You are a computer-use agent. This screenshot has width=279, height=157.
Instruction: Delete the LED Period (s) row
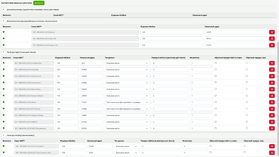click(x=272, y=146)
